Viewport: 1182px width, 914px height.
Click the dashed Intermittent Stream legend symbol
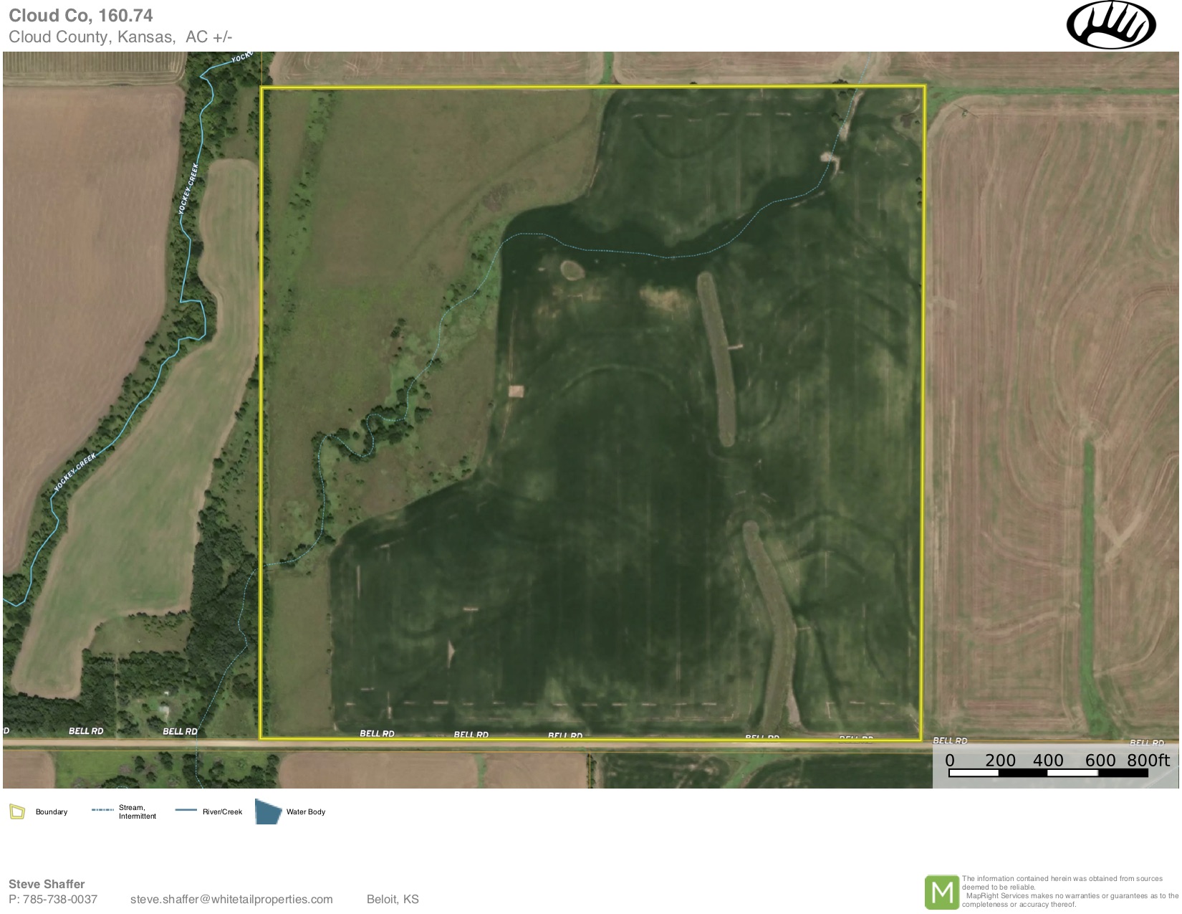tap(102, 811)
